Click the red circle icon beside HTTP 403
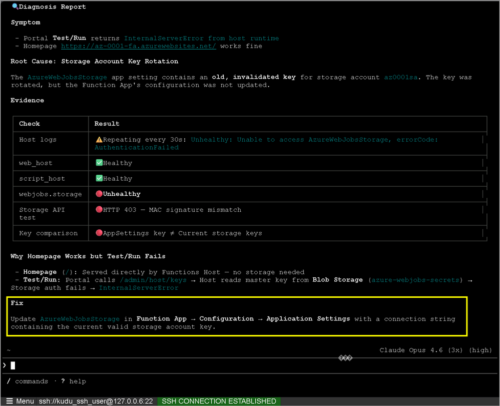 [x=99, y=210]
